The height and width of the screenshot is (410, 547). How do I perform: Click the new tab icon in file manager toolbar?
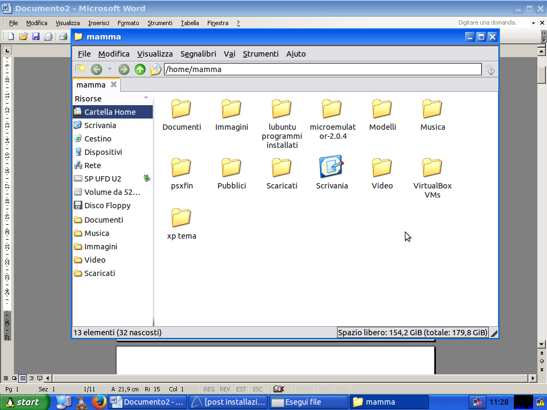pos(81,69)
